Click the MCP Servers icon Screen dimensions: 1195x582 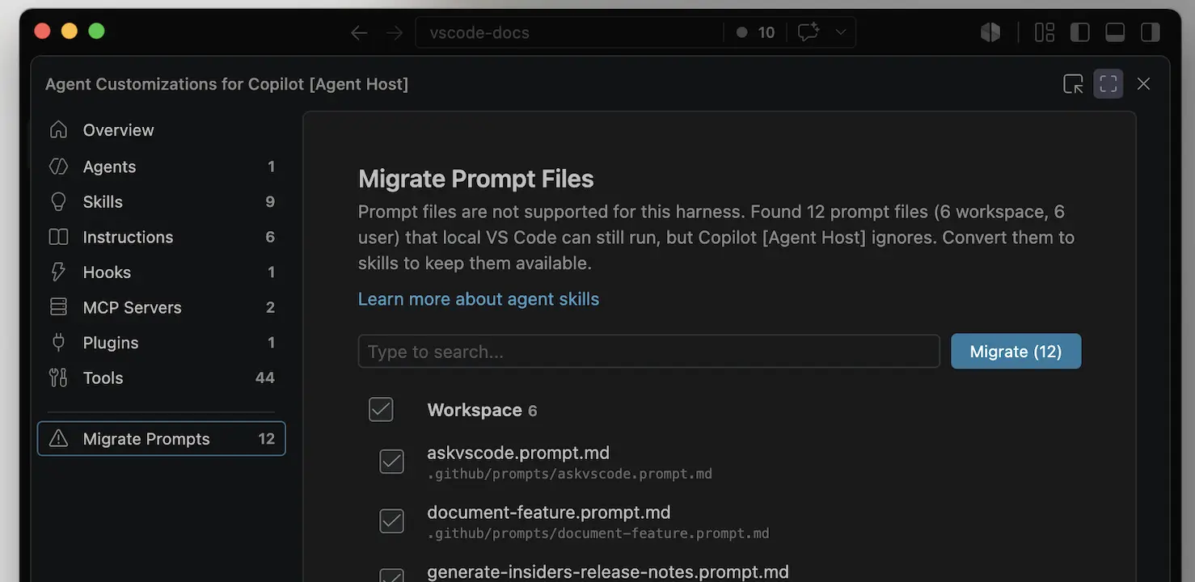pyautogui.click(x=58, y=307)
